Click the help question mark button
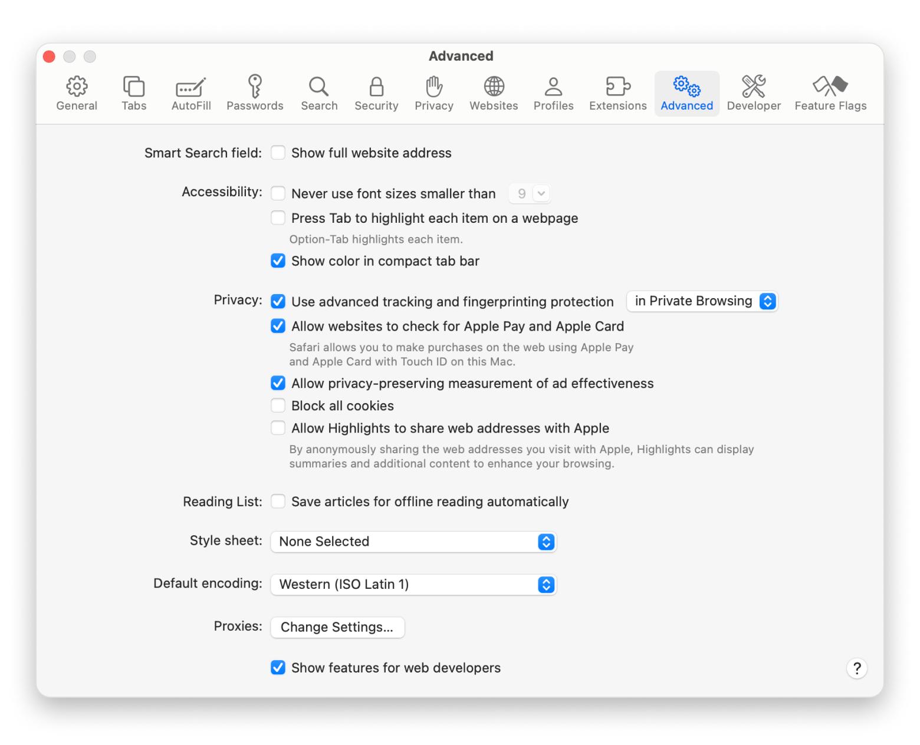This screenshot has width=920, height=745. point(856,668)
